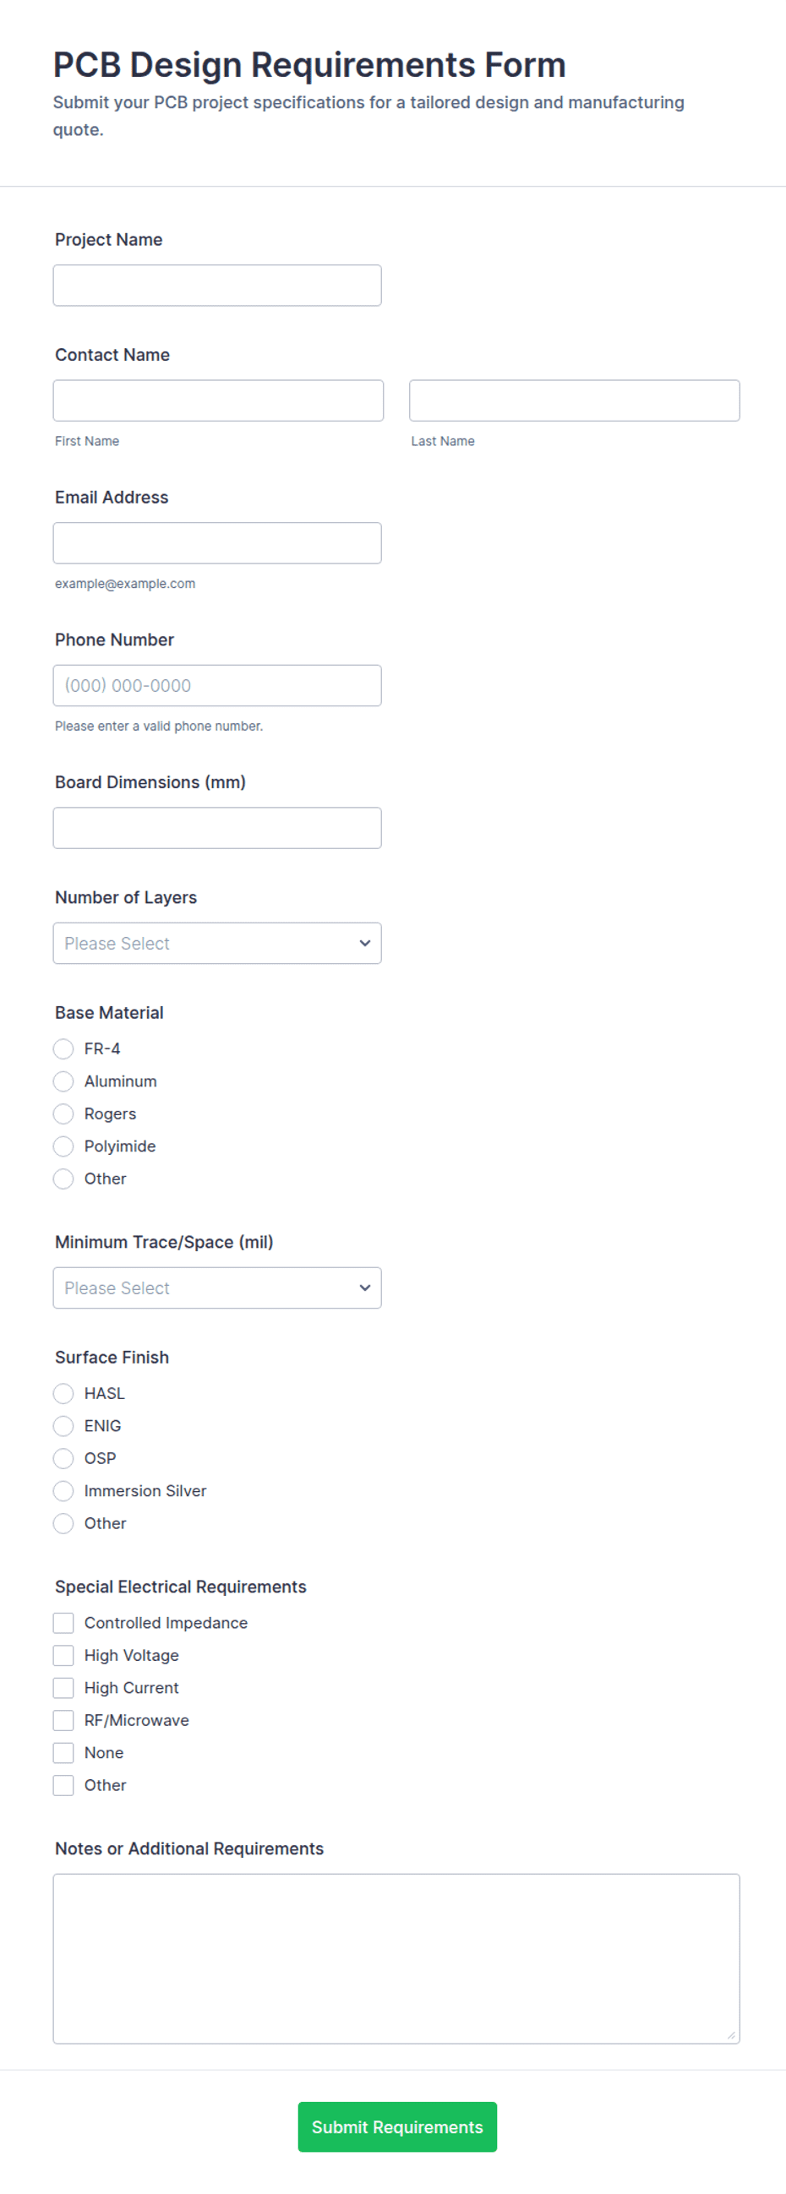Select OSP as the surface finish
This screenshot has height=2194, width=786.
click(x=63, y=1458)
